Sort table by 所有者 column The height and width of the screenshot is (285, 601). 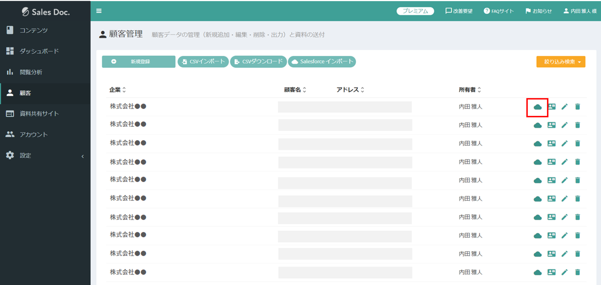point(470,90)
